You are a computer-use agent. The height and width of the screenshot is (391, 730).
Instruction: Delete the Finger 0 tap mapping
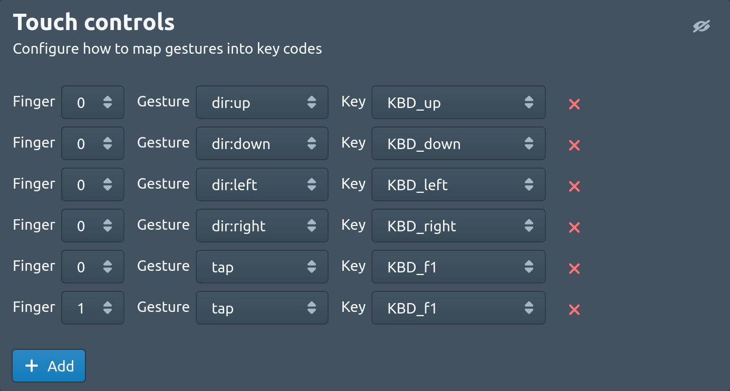pyautogui.click(x=574, y=268)
